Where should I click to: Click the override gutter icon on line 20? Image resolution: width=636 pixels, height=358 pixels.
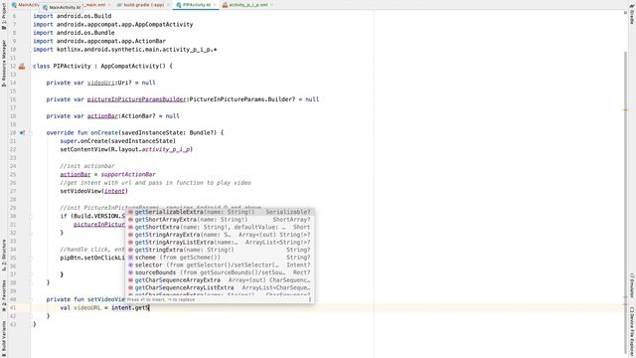click(22, 132)
